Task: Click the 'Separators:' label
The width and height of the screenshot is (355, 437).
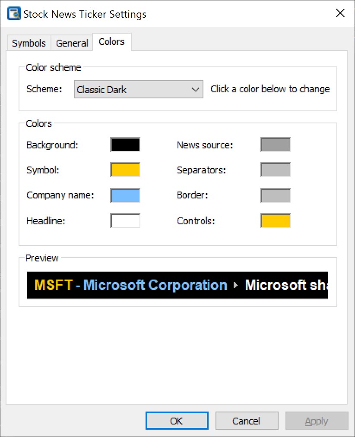Action: point(202,170)
